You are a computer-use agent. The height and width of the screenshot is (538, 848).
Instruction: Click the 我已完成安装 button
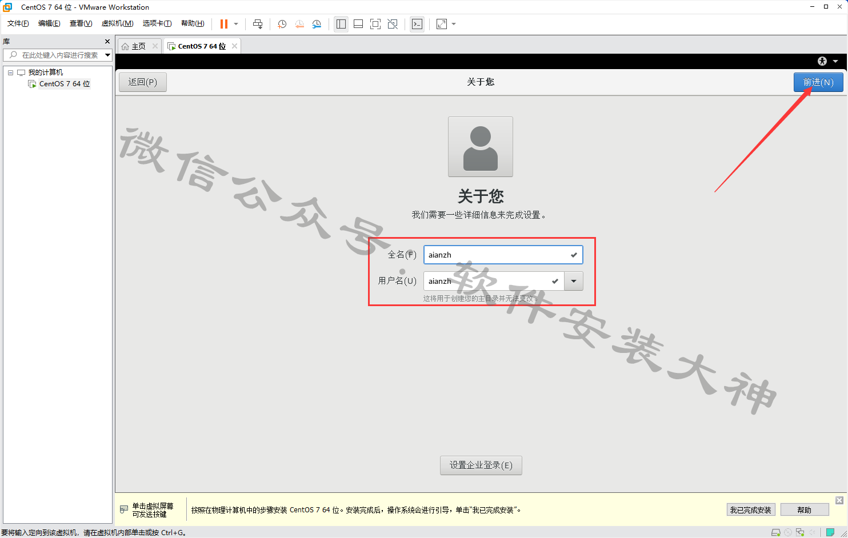(751, 510)
